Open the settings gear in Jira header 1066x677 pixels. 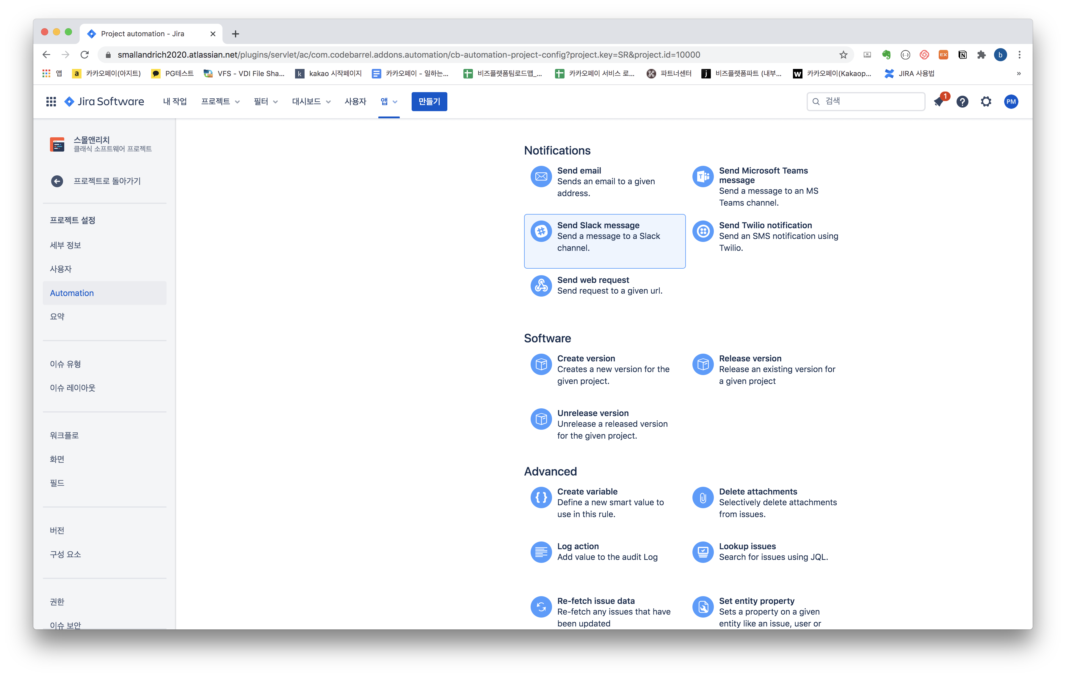(x=985, y=102)
